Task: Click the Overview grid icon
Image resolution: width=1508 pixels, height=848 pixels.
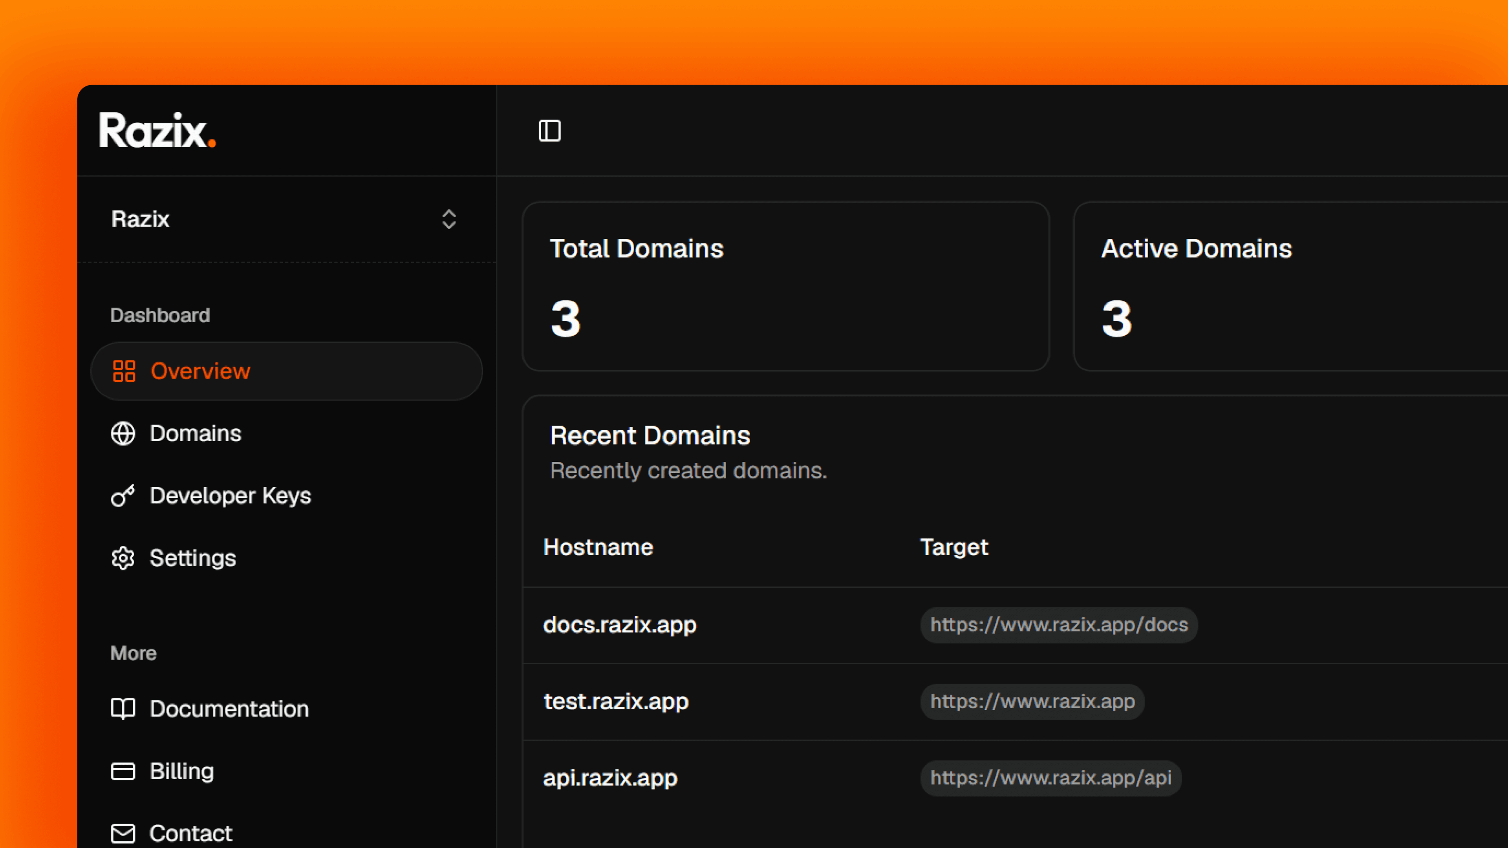Action: click(124, 371)
